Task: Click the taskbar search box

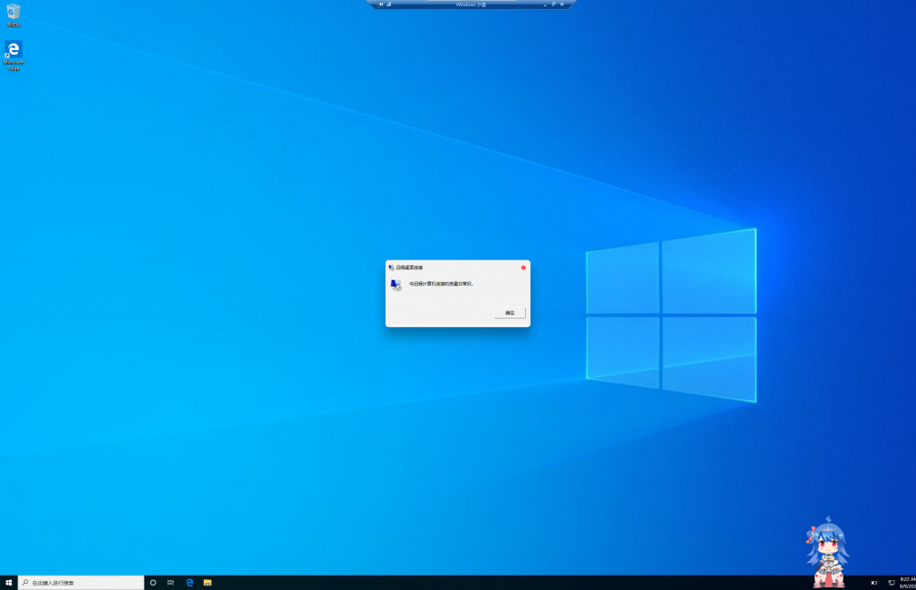Action: pos(81,583)
